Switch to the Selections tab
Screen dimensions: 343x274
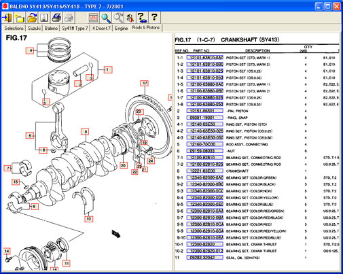(x=14, y=29)
